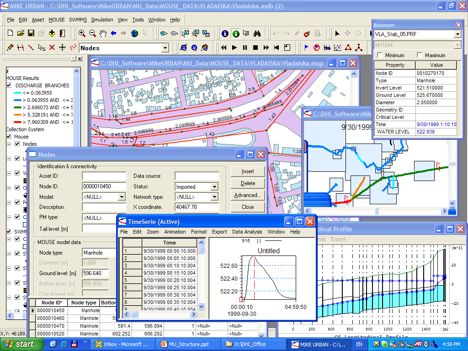Click the red triangle network tool icon

pos(348,48)
